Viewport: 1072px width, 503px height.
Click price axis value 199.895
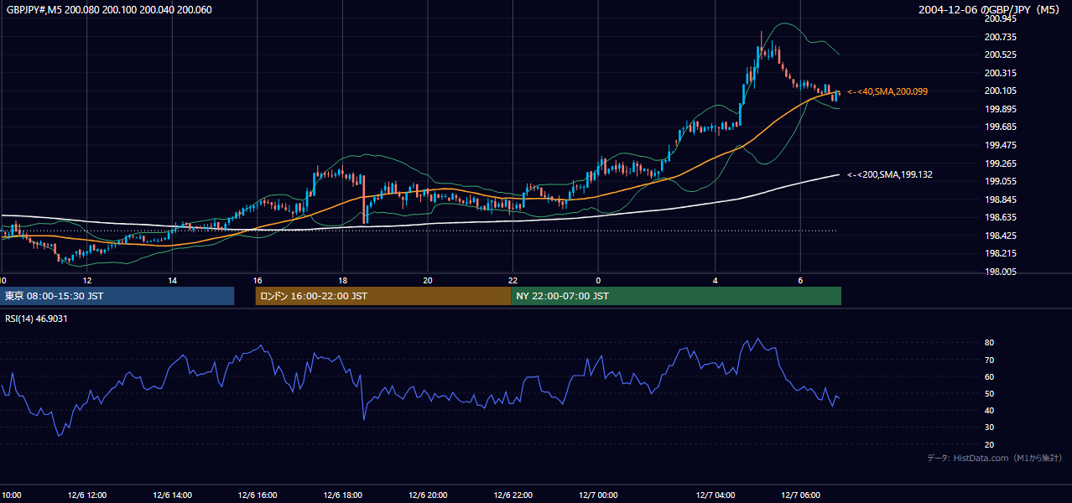click(999, 109)
